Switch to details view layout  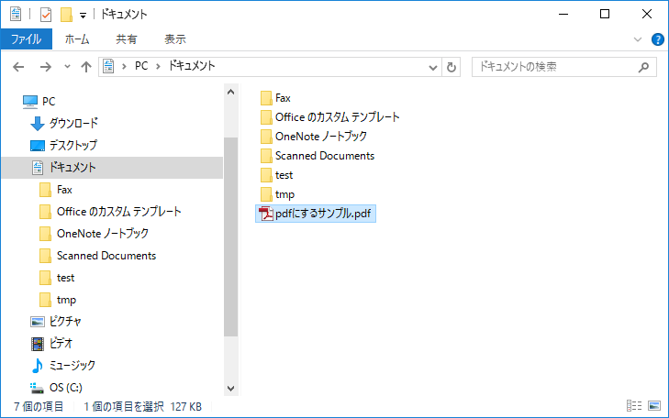(x=634, y=406)
